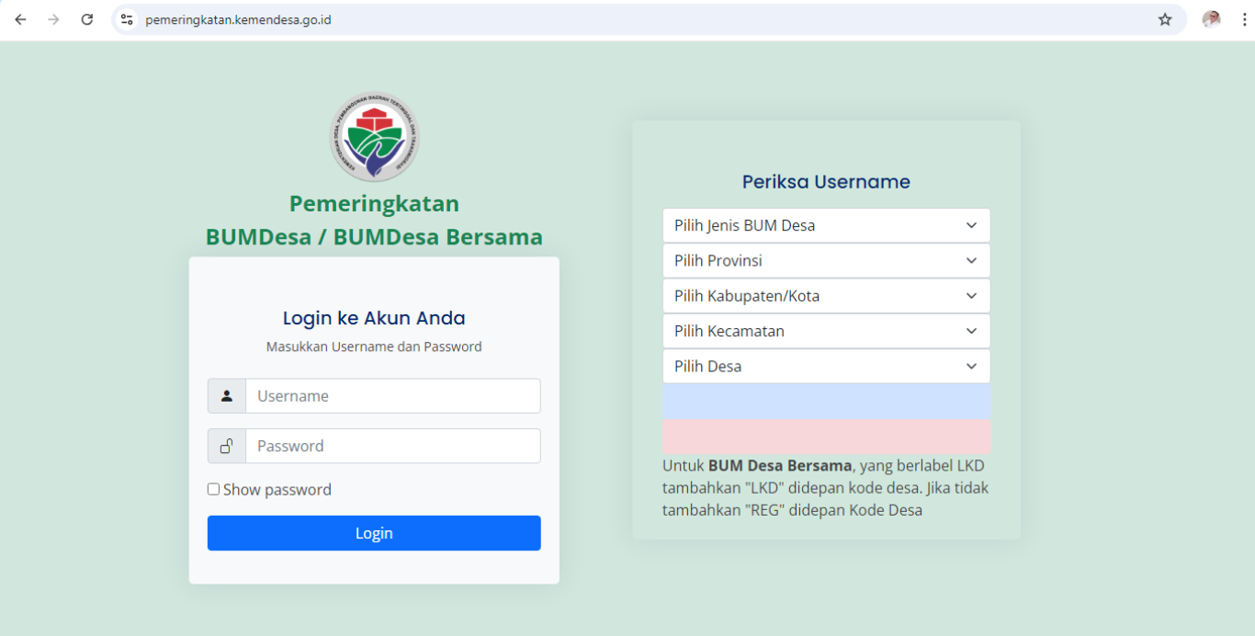Open the Pilih Jenis BUM Desa dropdown
Viewport: 1255px width, 636px height.
(826, 225)
